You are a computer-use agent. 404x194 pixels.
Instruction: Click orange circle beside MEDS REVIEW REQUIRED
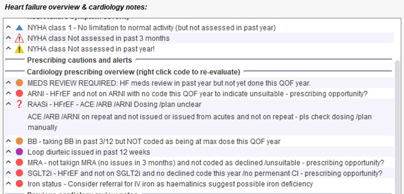coord(19,83)
